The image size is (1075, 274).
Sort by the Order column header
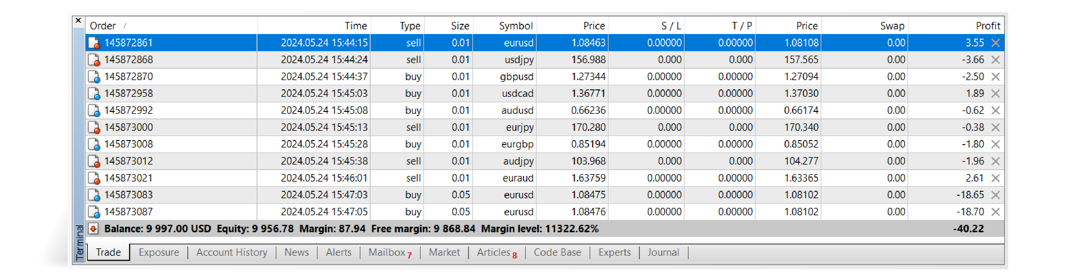point(171,26)
